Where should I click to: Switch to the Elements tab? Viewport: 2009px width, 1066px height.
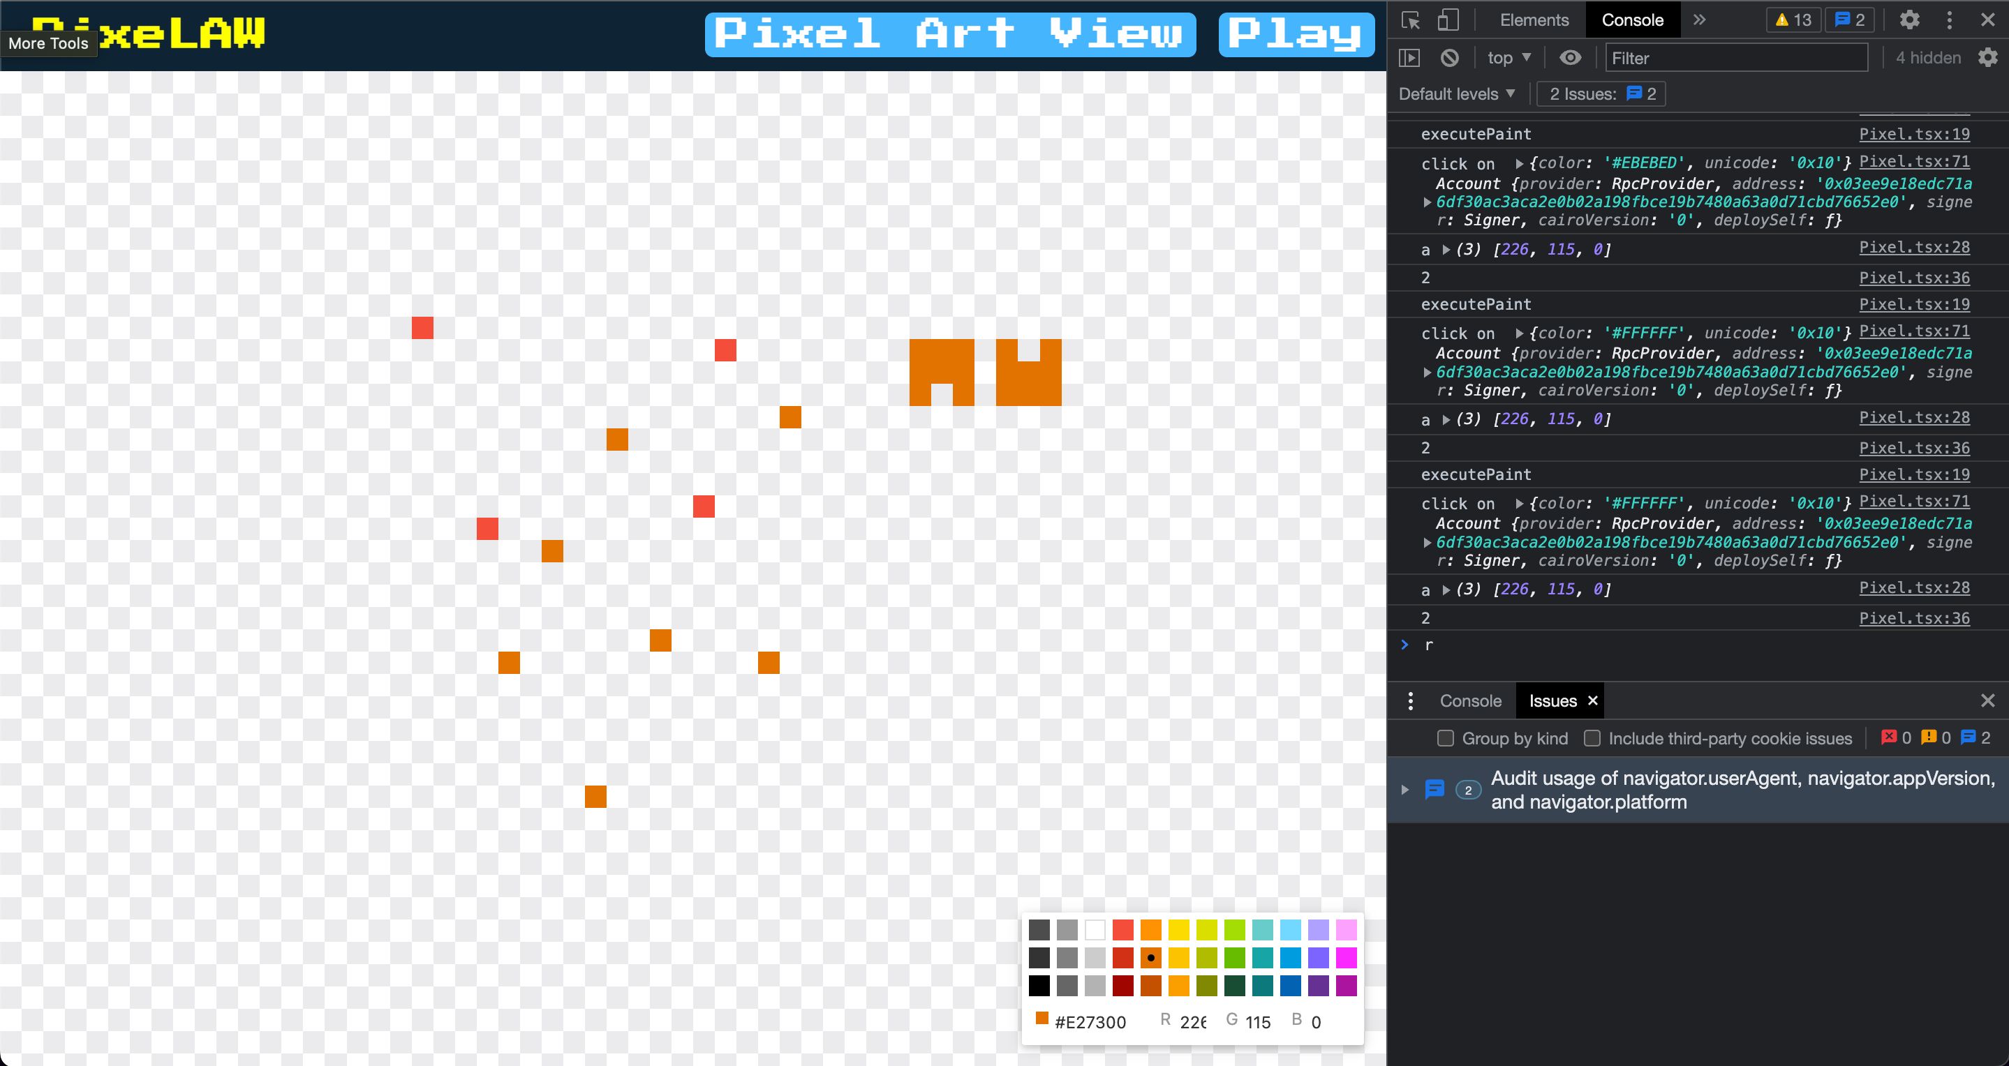pyautogui.click(x=1534, y=20)
